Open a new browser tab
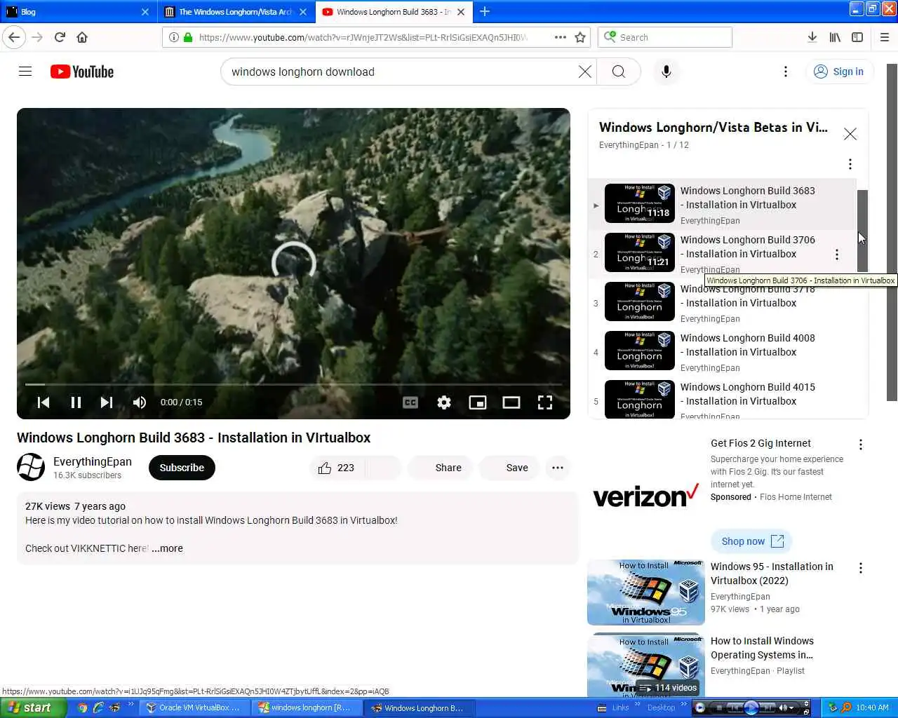Viewport: 898px width, 718px height. click(485, 11)
